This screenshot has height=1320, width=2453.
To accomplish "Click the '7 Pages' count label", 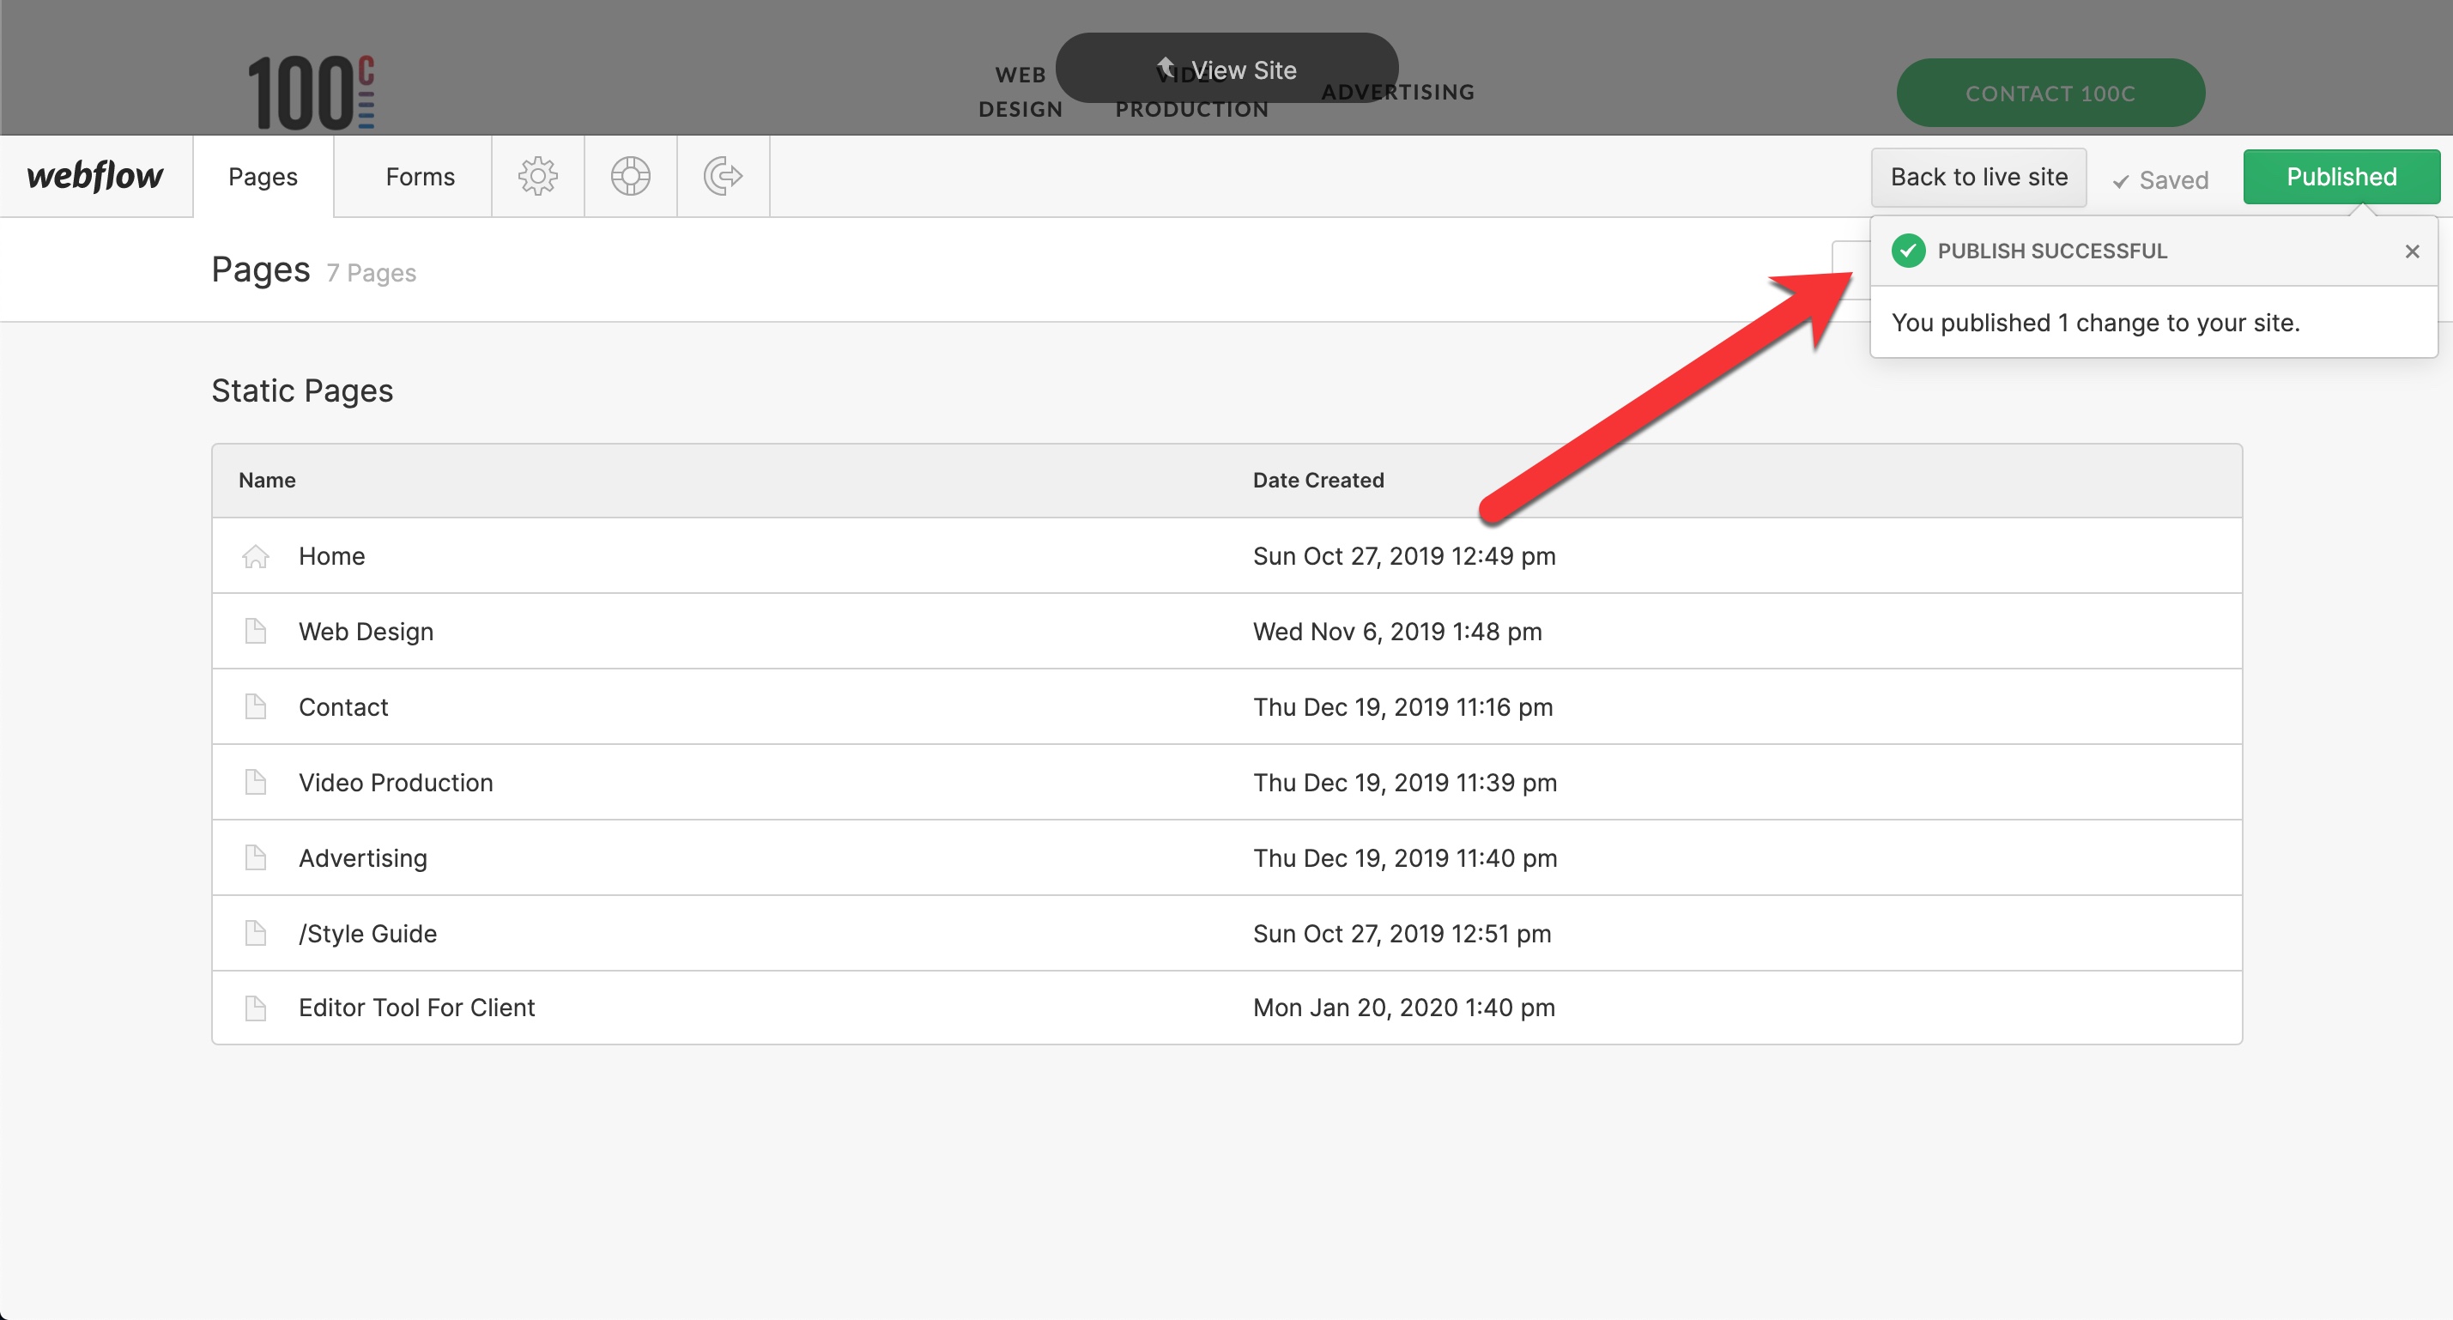I will [372, 273].
